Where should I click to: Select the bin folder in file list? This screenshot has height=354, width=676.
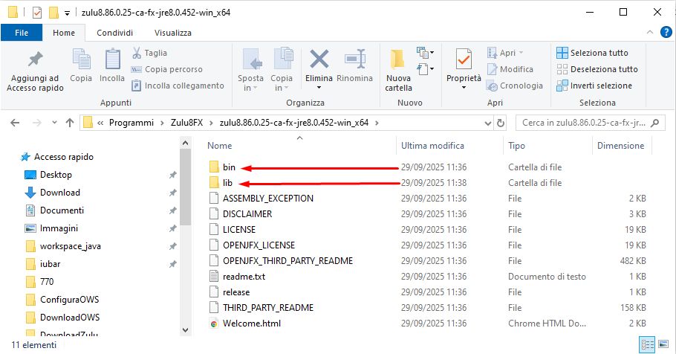point(229,167)
